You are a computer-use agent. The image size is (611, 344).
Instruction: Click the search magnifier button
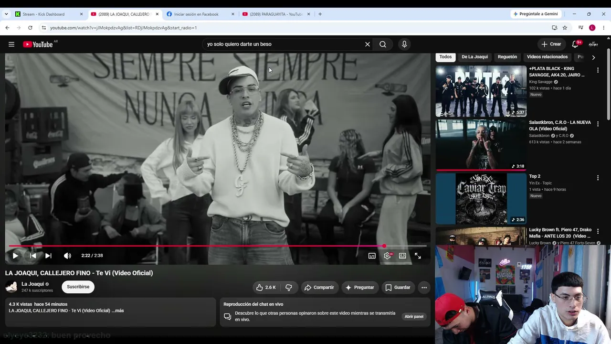(x=383, y=44)
